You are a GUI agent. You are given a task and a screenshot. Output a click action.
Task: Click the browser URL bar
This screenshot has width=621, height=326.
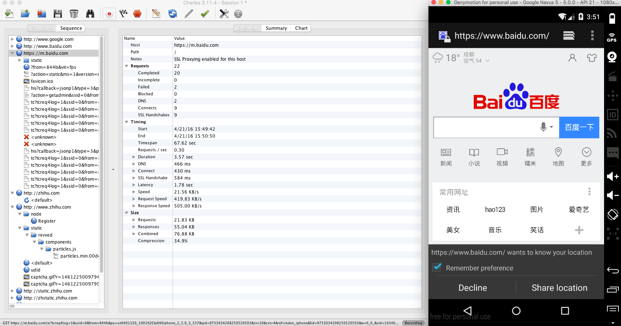(x=501, y=36)
